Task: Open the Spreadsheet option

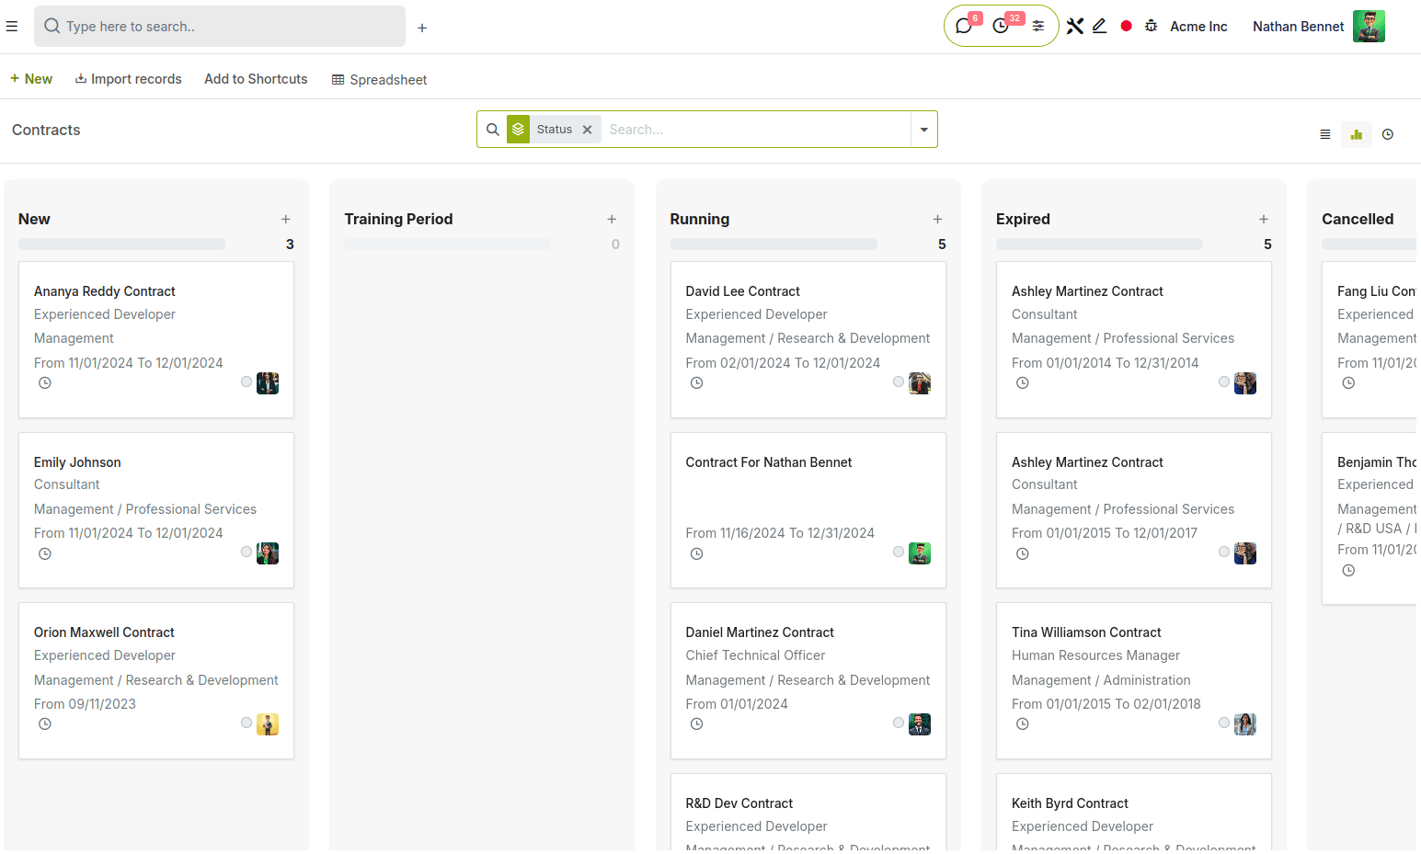Action: click(380, 80)
